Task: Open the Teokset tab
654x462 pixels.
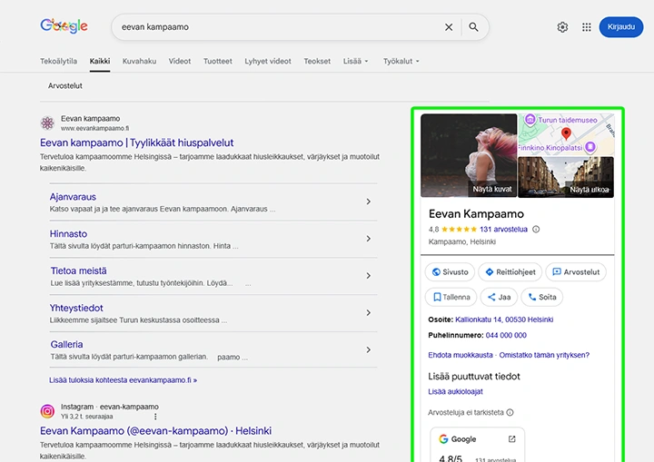Action: click(317, 62)
